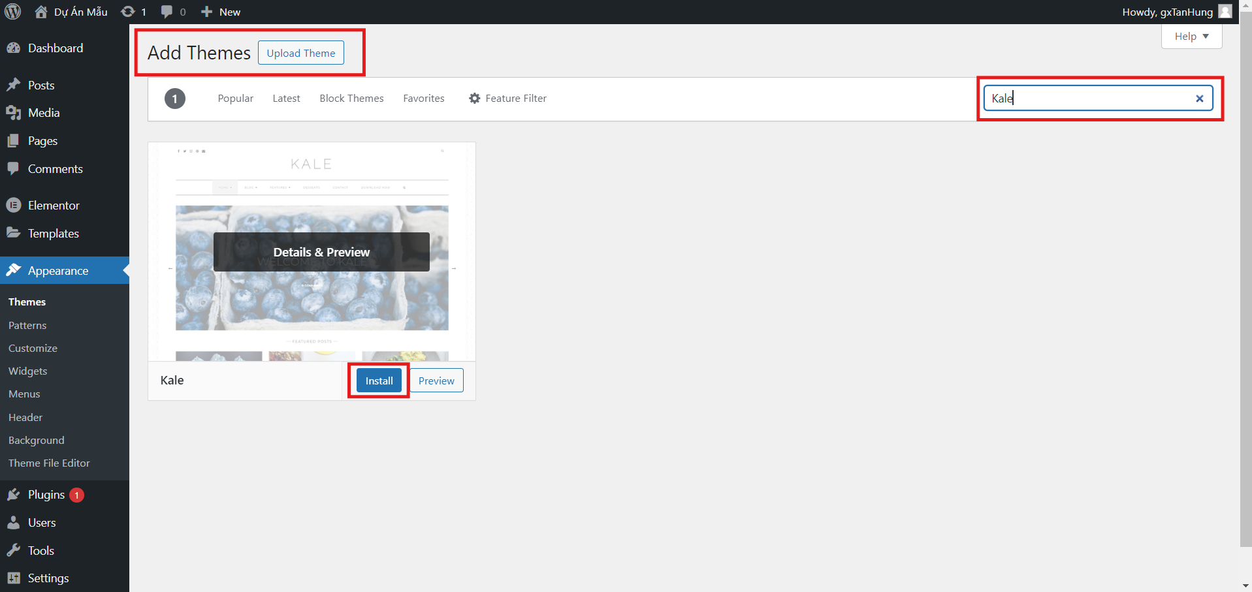Click the Feature Filter gear icon

pos(475,99)
